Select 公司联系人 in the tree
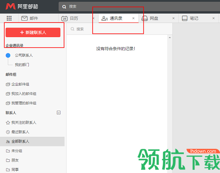The image size is (220, 173). click(x=24, y=55)
